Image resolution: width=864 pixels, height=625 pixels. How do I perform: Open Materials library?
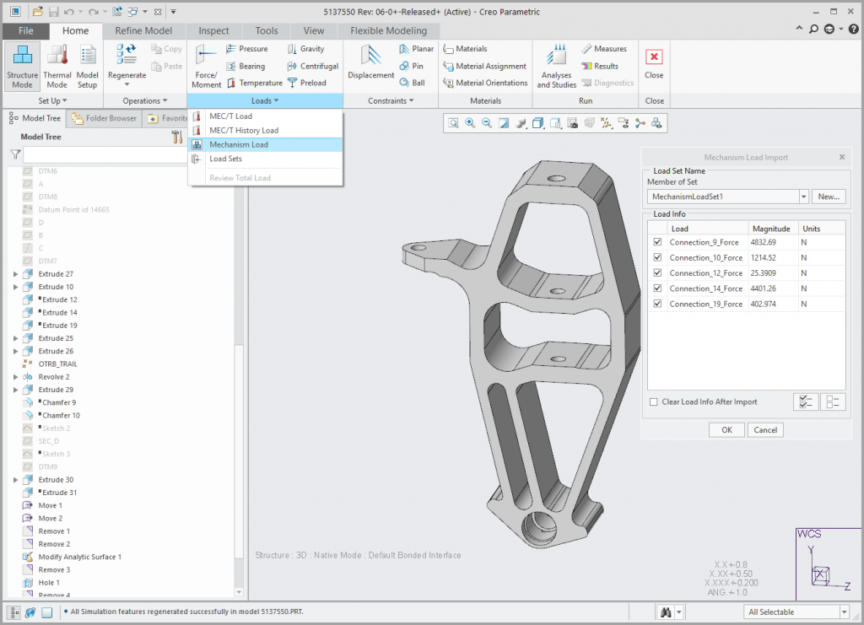[x=465, y=49]
